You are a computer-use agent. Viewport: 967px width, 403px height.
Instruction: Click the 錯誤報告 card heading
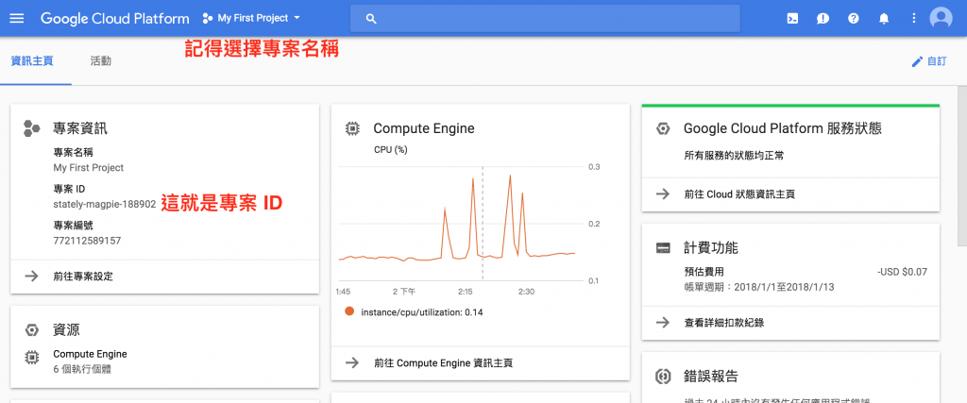point(711,376)
